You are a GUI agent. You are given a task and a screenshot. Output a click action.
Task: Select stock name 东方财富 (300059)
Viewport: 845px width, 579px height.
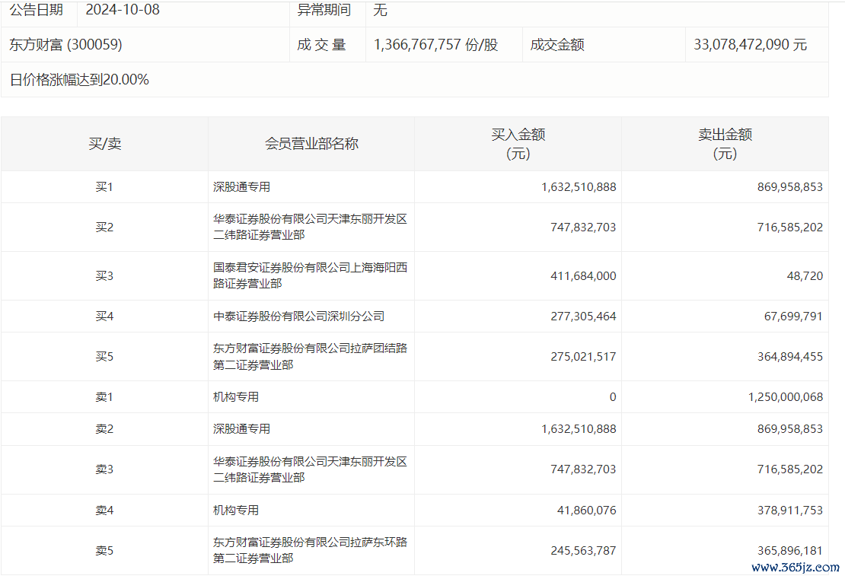click(x=65, y=45)
